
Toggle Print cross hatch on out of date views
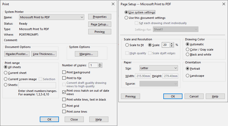pyautogui.click(x=64, y=92)
